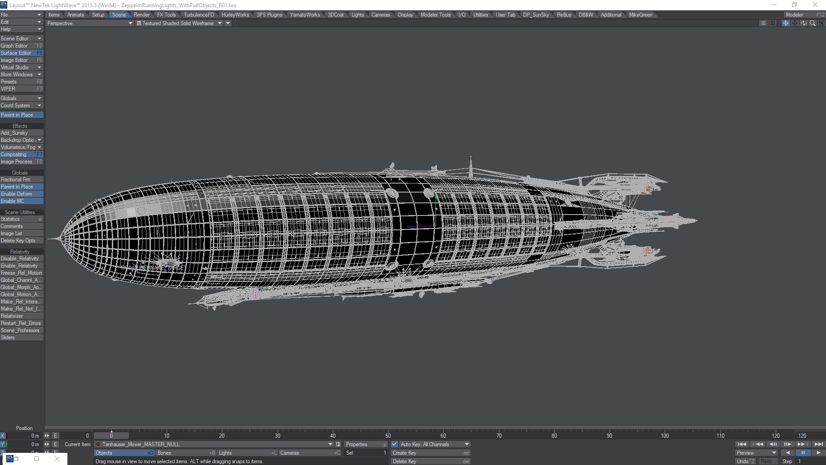
Task: Open the item picker icon beside Current Item
Action: coord(338,444)
